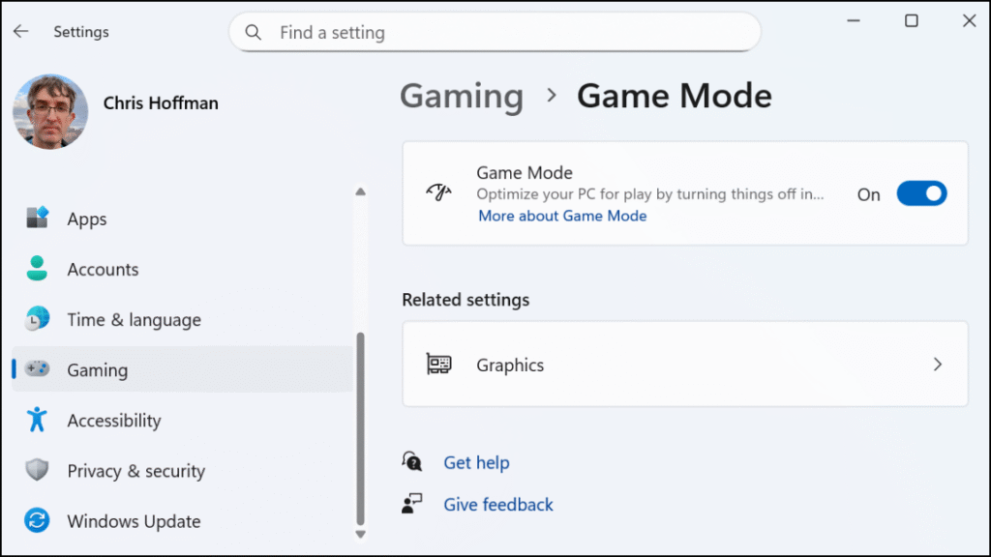
Task: Click the Graphics card icon
Action: click(438, 365)
